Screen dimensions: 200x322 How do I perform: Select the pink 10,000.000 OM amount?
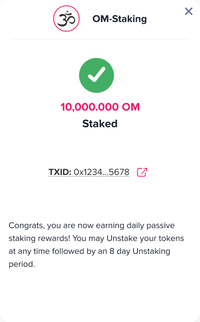(100, 107)
